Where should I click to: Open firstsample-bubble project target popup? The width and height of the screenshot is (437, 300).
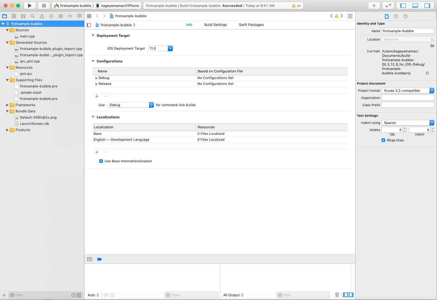coord(115,25)
